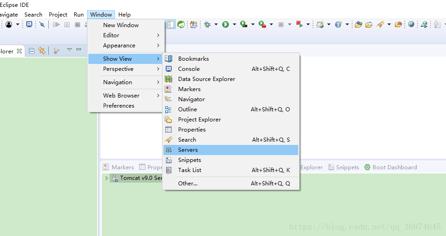446x236 pixels.
Task: Toggle Link with Editor in Explorer
Action: [42, 51]
